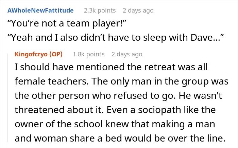This screenshot has height=148, width=238.
Task: Click the final line ending "over the line"
Action: click(120, 138)
